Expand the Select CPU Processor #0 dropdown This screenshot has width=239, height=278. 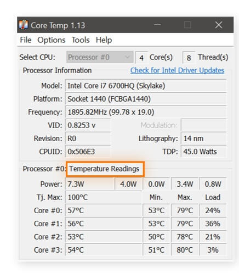(100, 57)
